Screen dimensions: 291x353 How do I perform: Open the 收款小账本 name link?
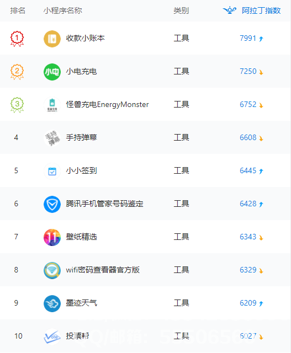85,38
